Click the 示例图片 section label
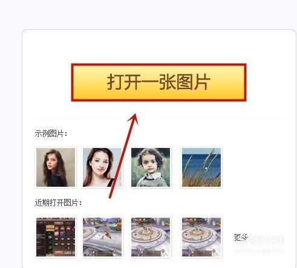This screenshot has width=297, height=268. click(51, 133)
